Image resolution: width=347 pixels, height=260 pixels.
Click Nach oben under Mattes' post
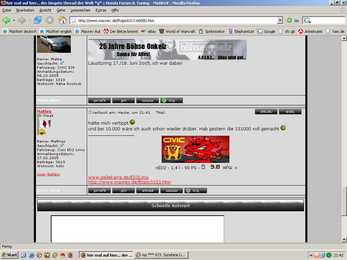[x=48, y=190]
